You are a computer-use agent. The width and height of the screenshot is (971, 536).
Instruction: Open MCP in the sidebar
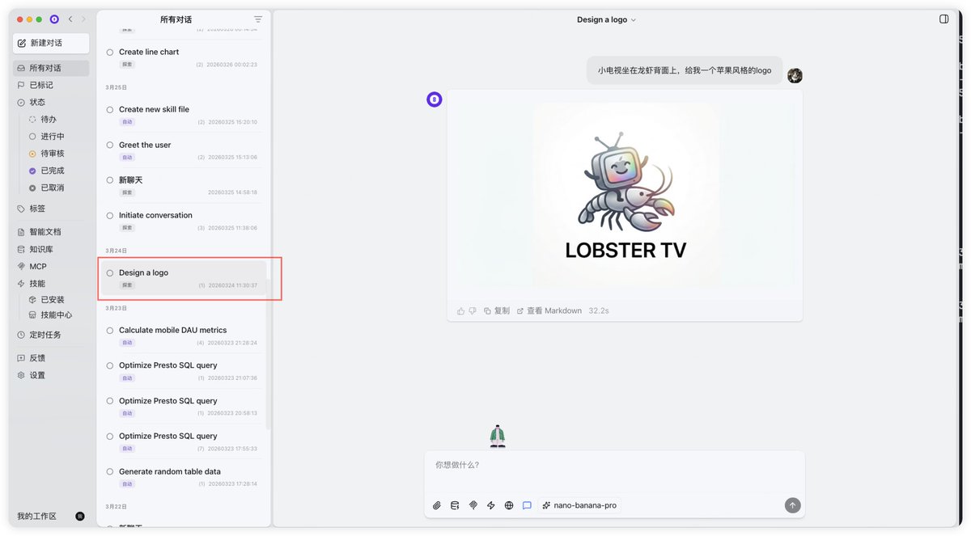click(x=52, y=267)
